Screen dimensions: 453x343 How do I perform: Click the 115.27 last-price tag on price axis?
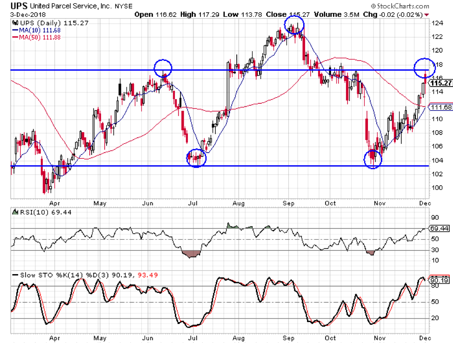pos(441,83)
